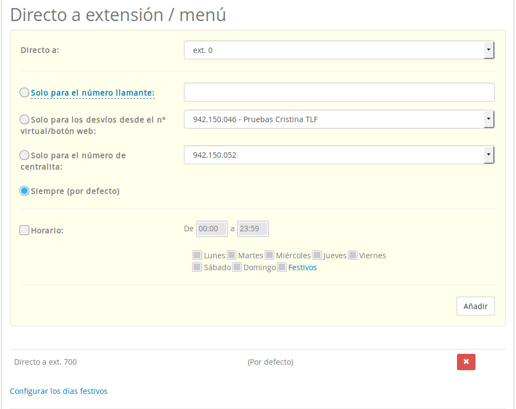Open the centralita number 942.150.052 dropdown

point(339,155)
